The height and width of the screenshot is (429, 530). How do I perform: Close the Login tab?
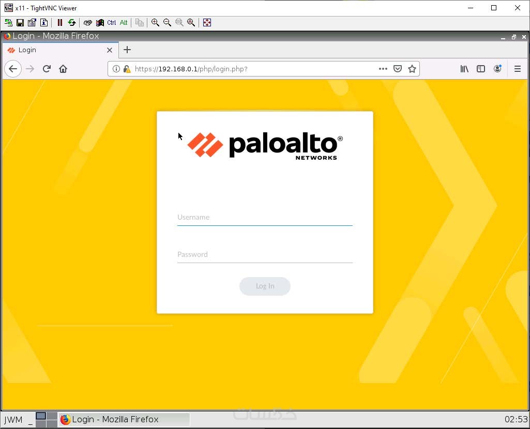pyautogui.click(x=110, y=50)
